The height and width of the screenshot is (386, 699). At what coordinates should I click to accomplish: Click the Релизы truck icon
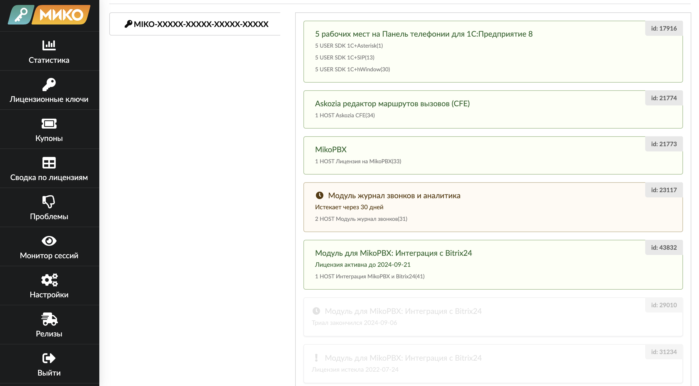coord(49,319)
